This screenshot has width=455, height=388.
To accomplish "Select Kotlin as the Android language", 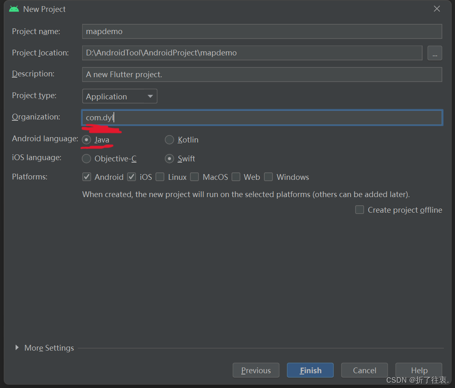I will pyautogui.click(x=169, y=140).
